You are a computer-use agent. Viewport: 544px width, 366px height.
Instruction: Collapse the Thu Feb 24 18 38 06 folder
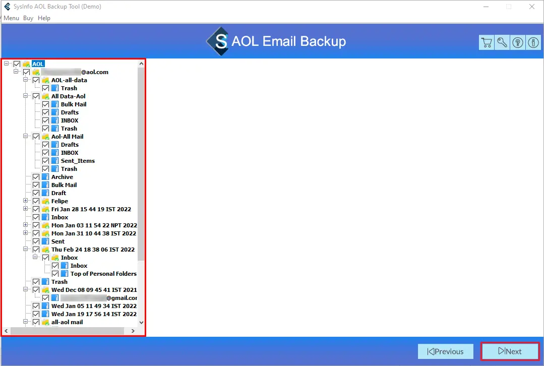pyautogui.click(x=25, y=249)
